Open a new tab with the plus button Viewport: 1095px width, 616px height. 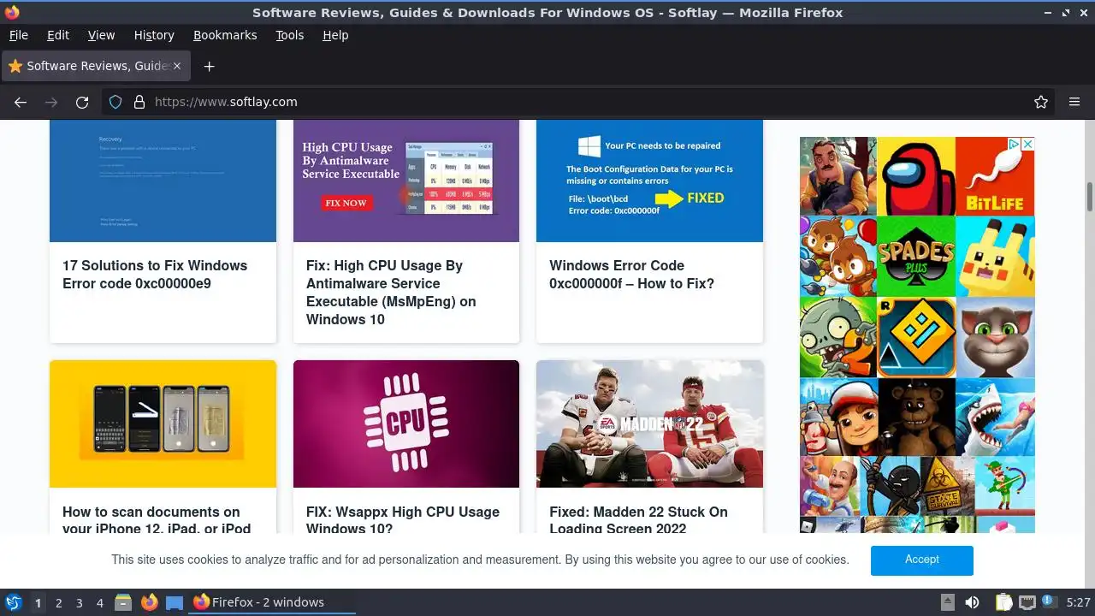(209, 66)
